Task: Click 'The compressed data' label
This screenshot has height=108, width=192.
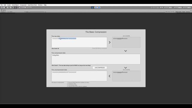Action: click(x=58, y=53)
